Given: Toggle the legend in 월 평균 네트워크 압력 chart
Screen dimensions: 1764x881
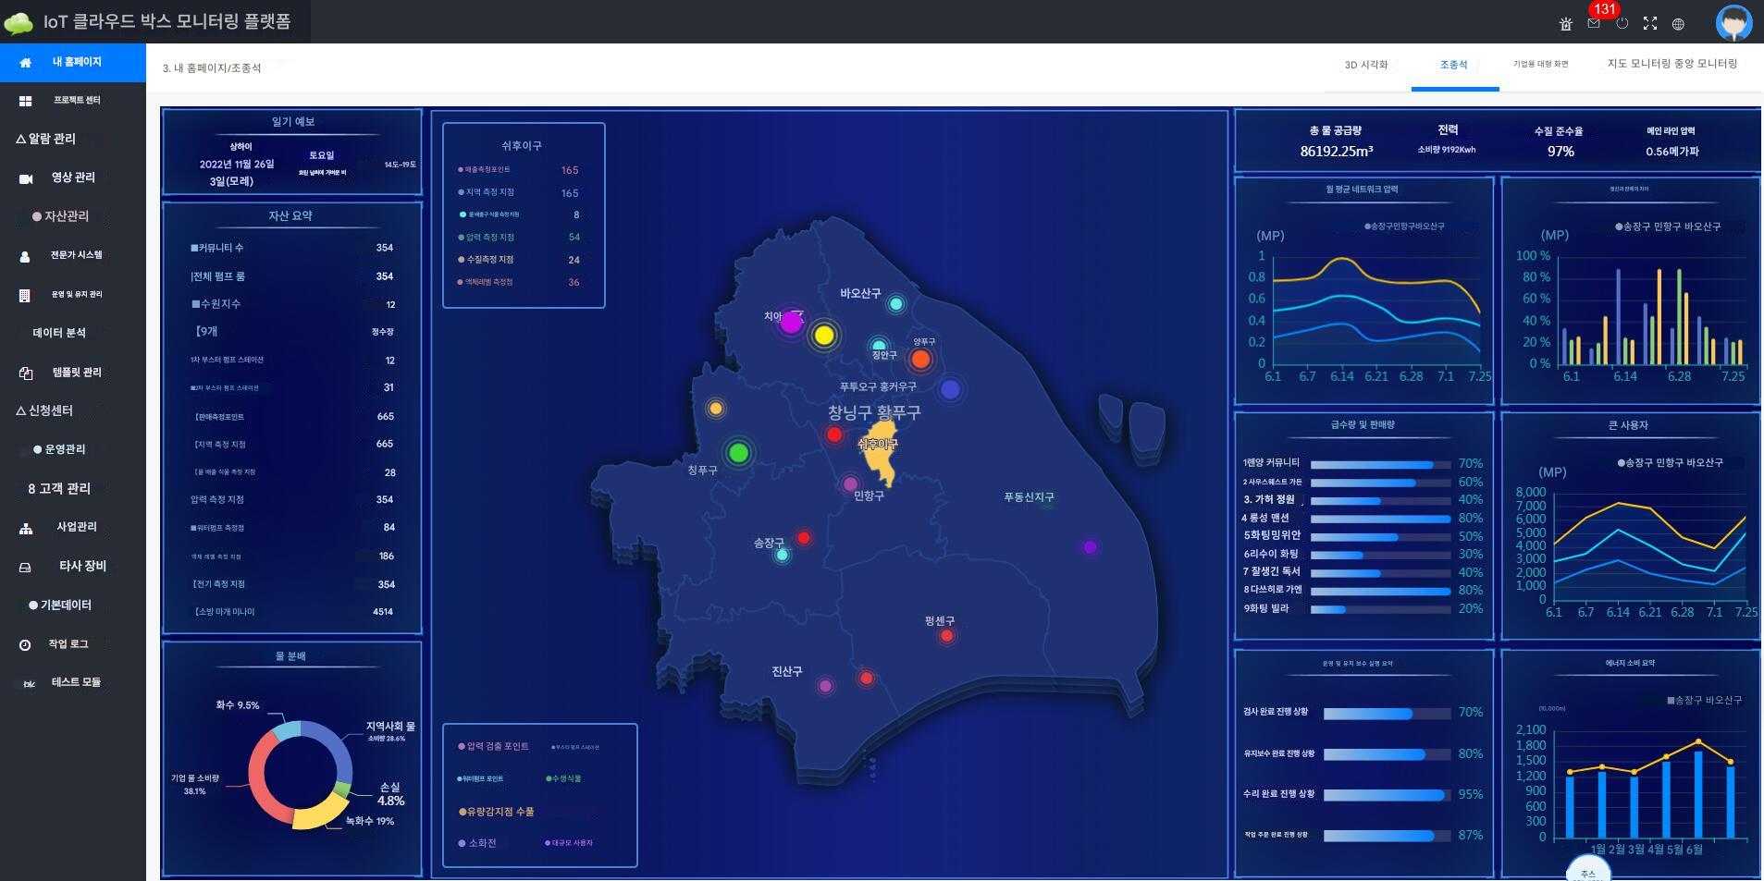Looking at the screenshot, I should coord(1404,226).
